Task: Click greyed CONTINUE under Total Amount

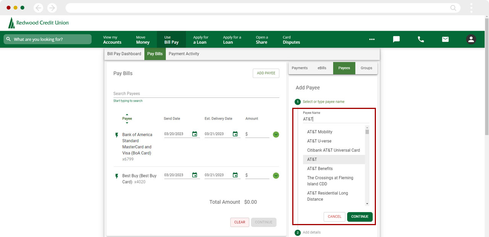Action: [x=264, y=222]
